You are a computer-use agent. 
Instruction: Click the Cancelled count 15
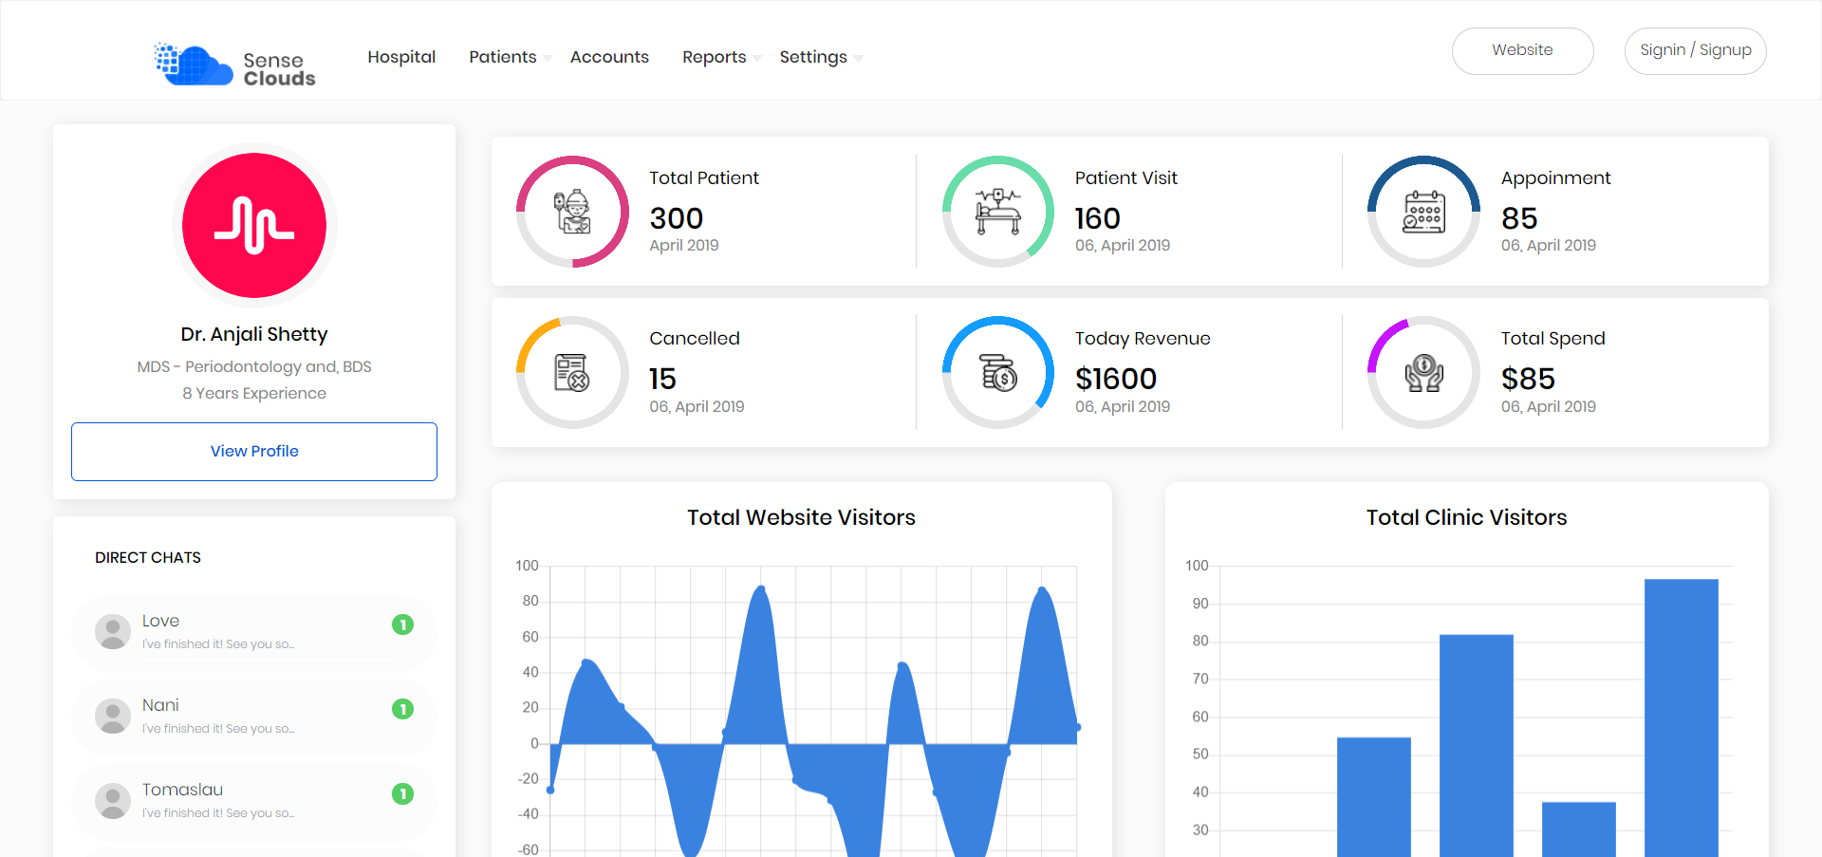662,379
